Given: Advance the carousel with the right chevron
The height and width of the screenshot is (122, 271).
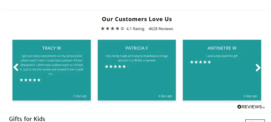Looking at the screenshot, I should tap(258, 67).
